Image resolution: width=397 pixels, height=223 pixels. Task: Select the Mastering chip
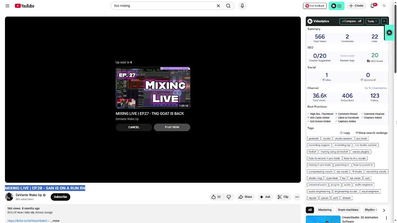tap(325, 210)
